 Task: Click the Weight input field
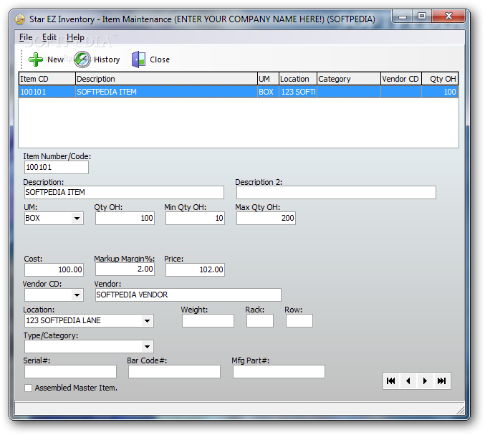[x=208, y=321]
